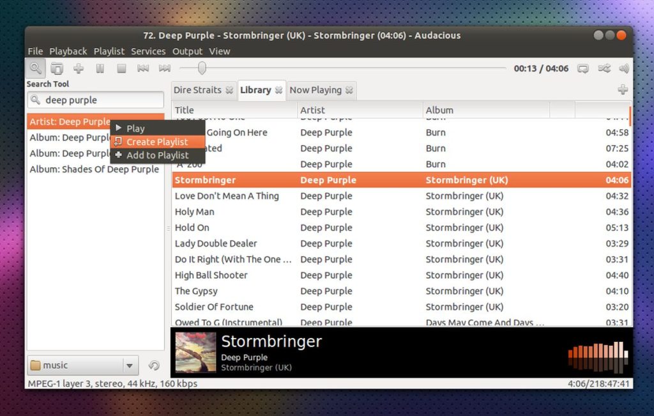The image size is (654, 416).
Task: Skip to the previous track icon
Action: [x=142, y=68]
